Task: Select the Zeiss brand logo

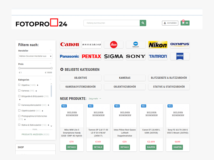Action: 180,56
